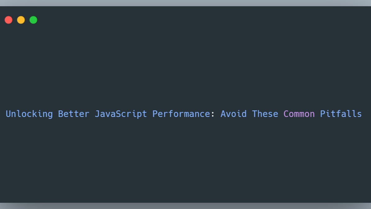Click the capital "J" in "JavaScript"

click(97, 114)
